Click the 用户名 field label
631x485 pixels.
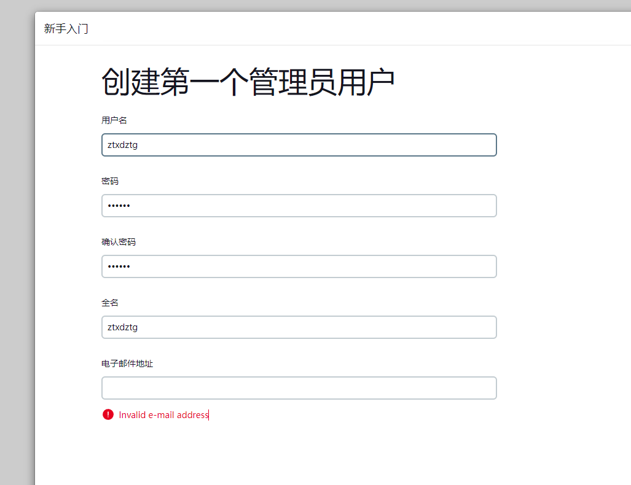pos(114,120)
